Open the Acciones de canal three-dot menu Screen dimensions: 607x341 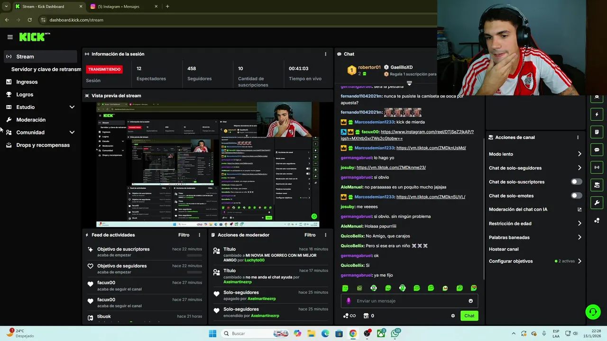point(578,137)
